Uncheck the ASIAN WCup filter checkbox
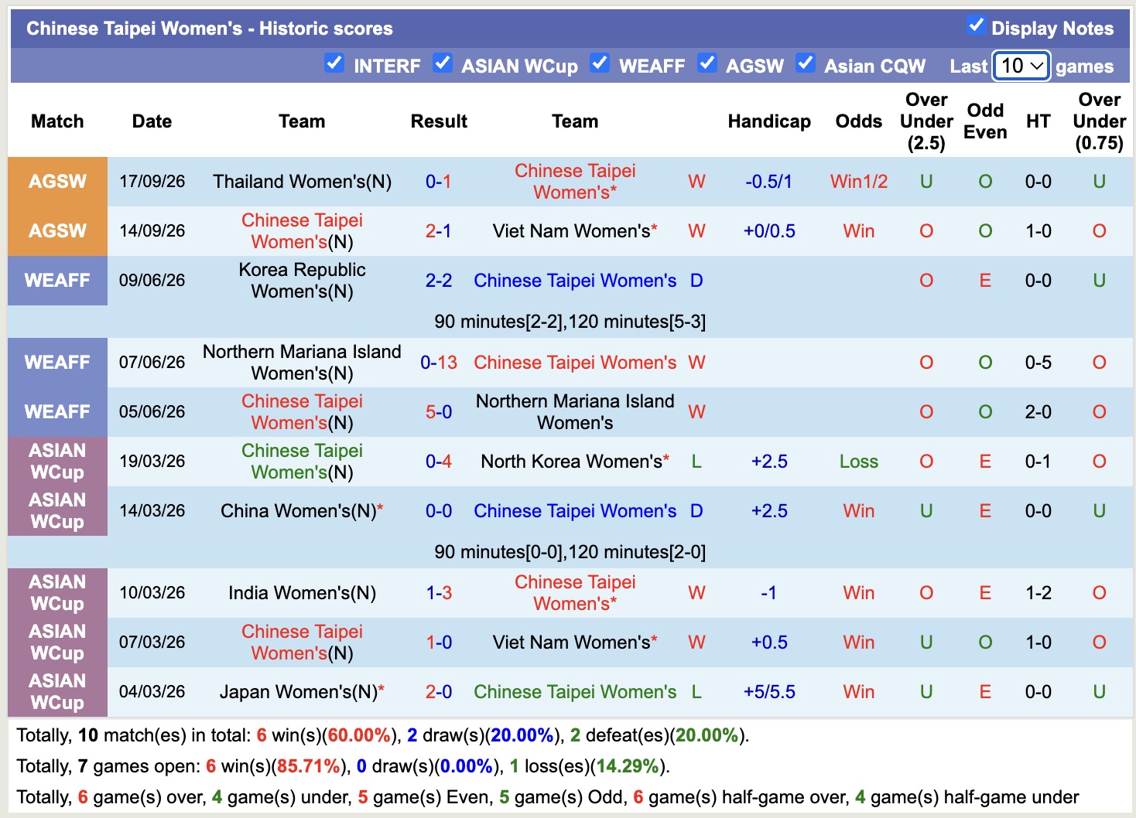The width and height of the screenshot is (1136, 818). [443, 63]
